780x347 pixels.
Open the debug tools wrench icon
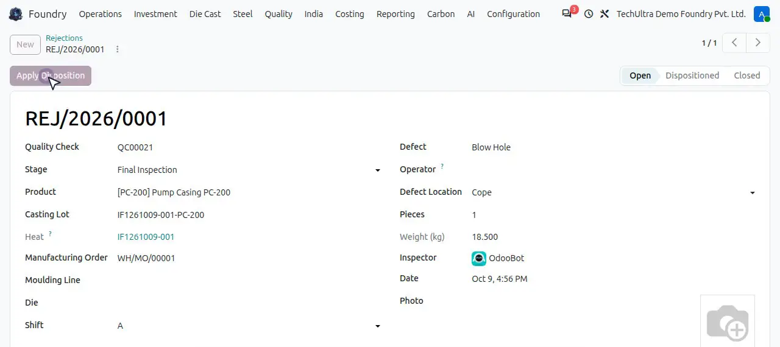click(x=604, y=14)
